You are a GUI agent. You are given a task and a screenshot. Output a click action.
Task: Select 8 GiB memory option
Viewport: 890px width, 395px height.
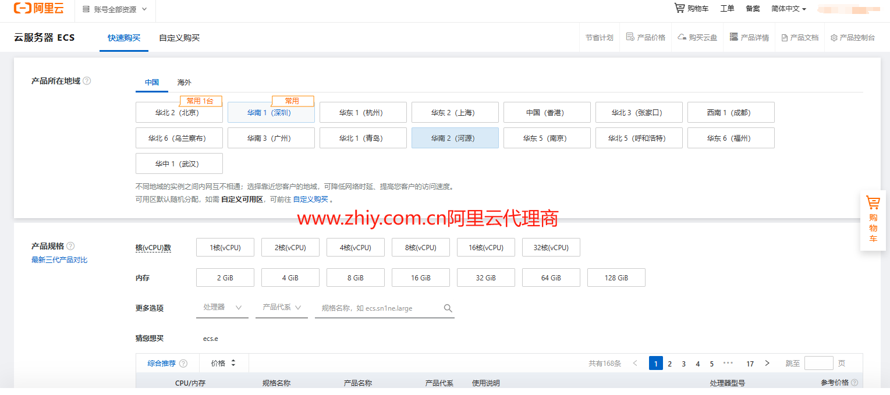[x=355, y=278]
